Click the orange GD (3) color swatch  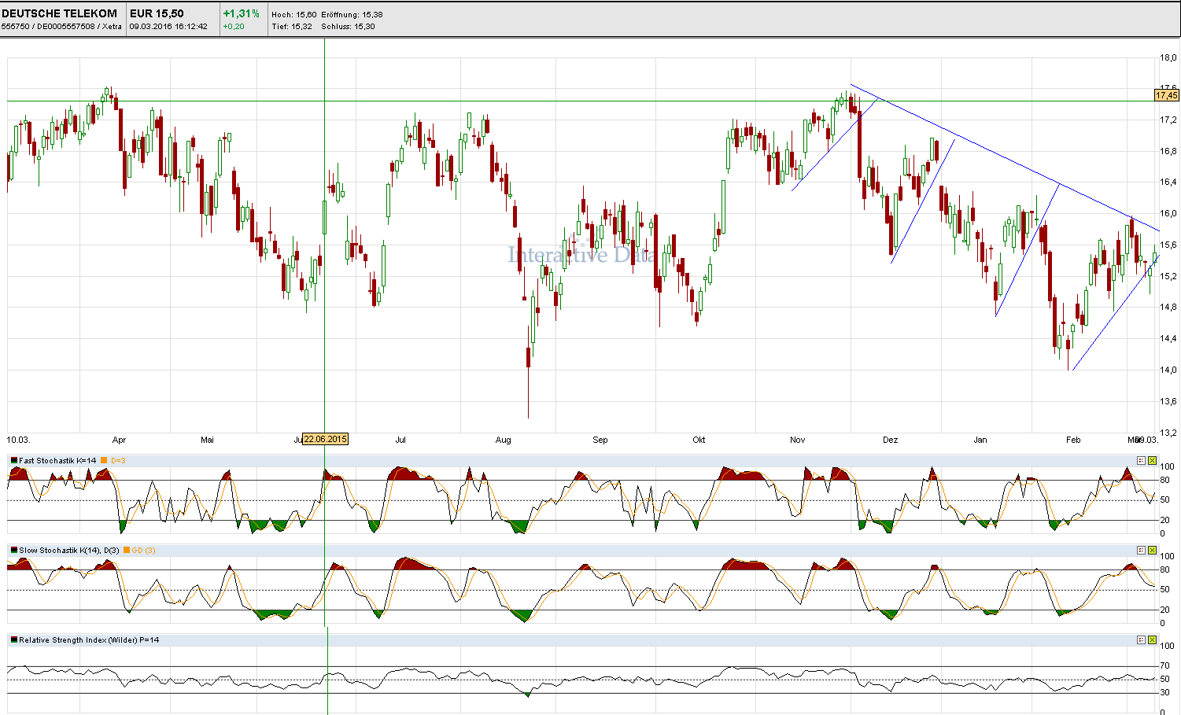(x=127, y=551)
